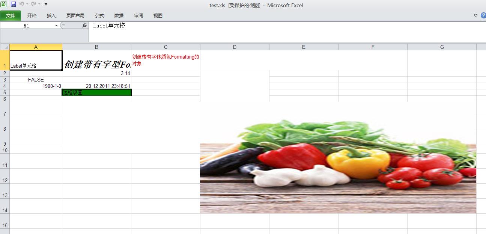This screenshot has height=234, width=486.
Task: Open the Customize Quick Access Toolbar dropdown
Action: 46,5
